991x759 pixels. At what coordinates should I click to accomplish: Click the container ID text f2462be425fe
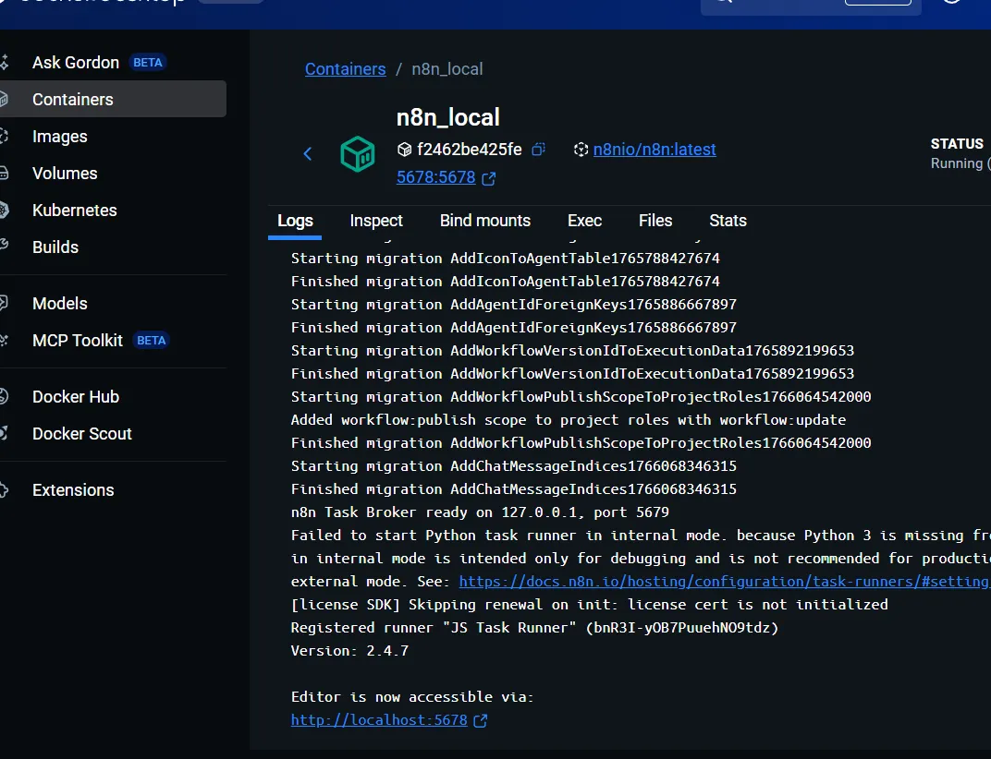point(470,150)
